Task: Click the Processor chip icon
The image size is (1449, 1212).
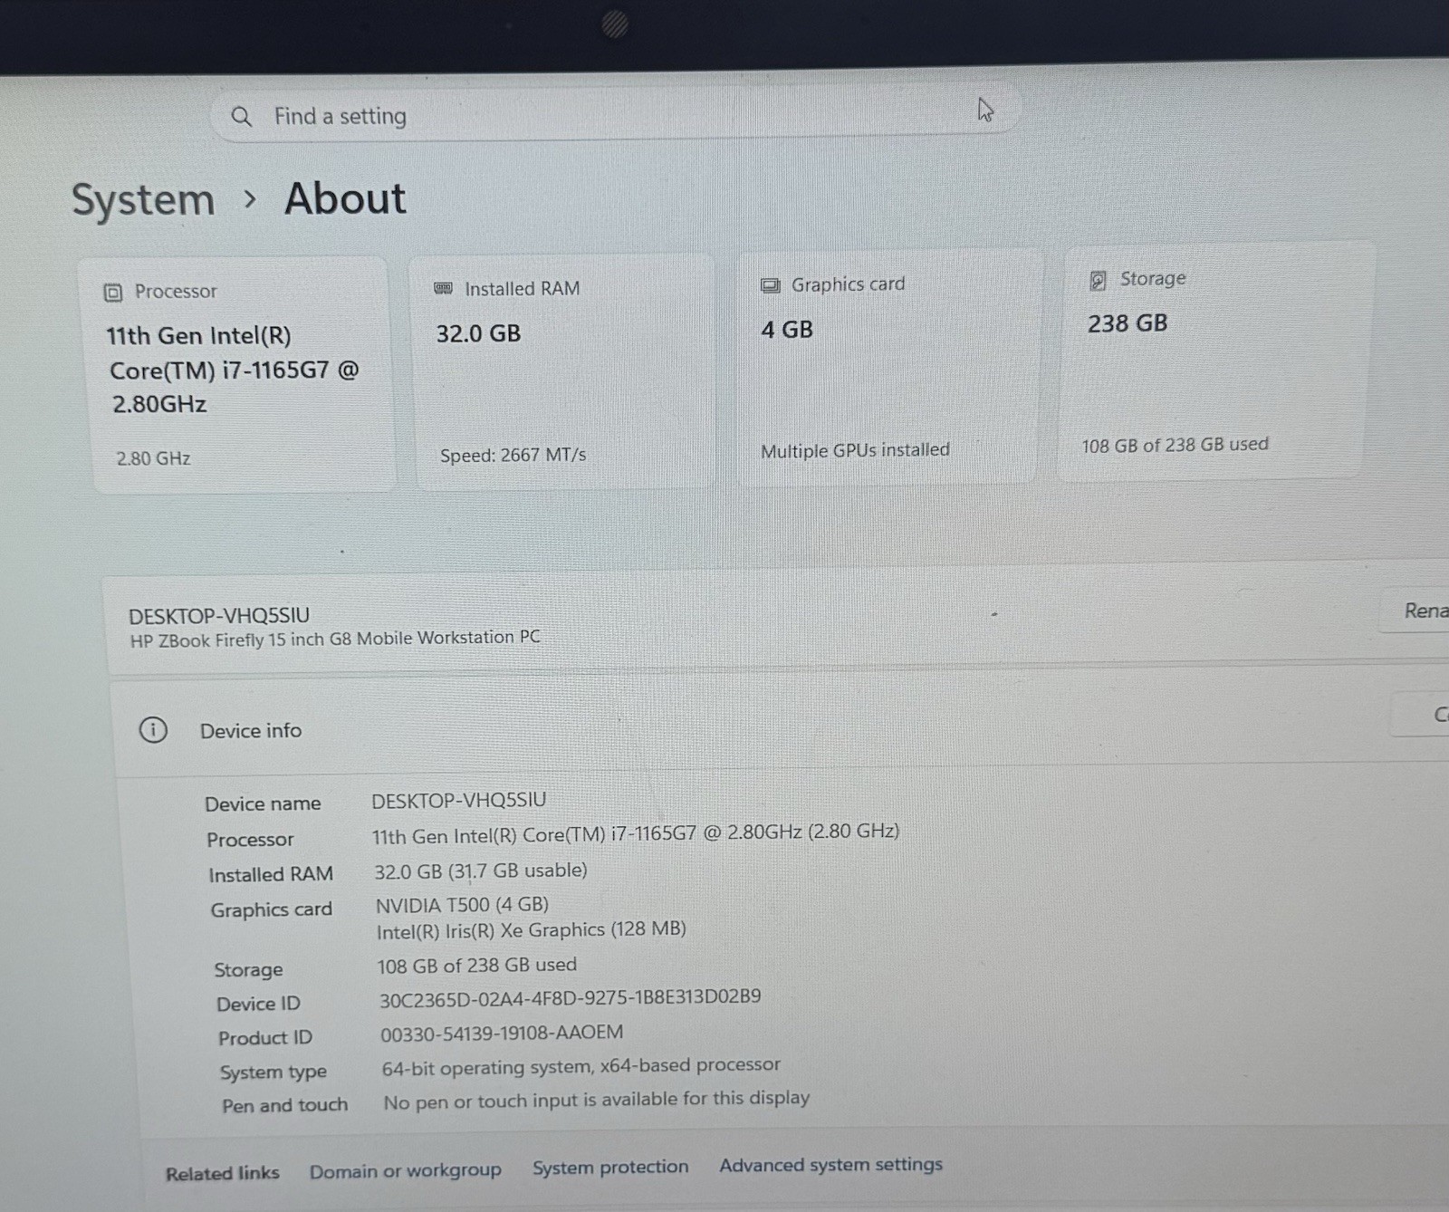Action: point(112,293)
